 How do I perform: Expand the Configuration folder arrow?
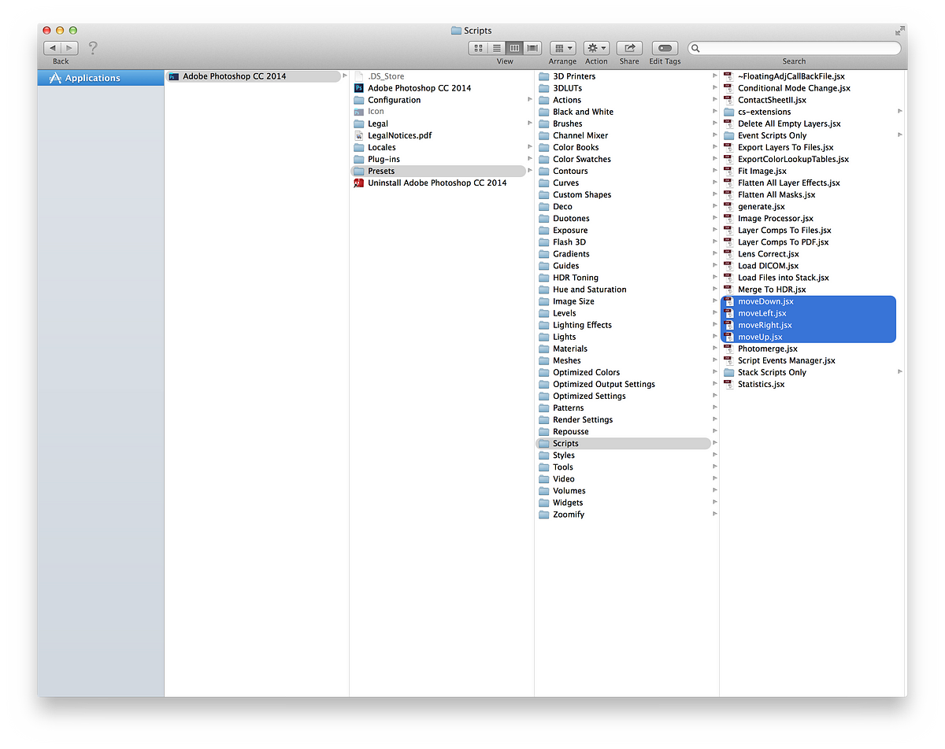530,100
